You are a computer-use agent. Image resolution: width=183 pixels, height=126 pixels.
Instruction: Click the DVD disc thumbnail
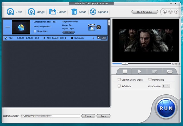[21, 27]
